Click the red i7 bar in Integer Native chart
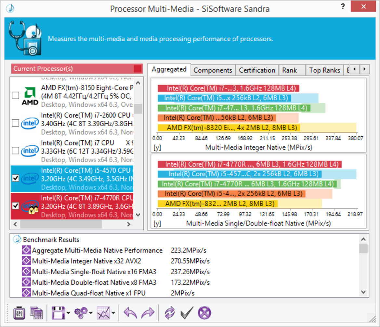Screen dimensions: 380x327 click(x=228, y=88)
